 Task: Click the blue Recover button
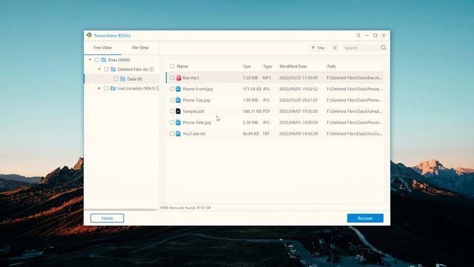coord(365,218)
